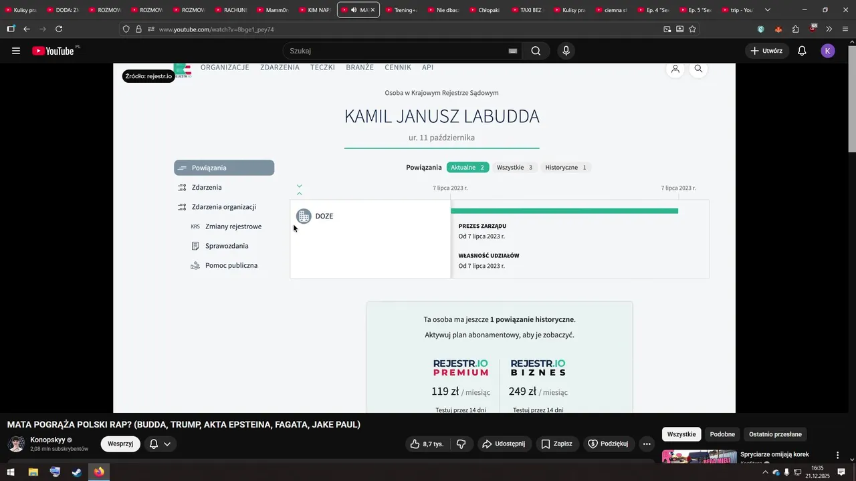This screenshot has height=481, width=856.
Task: Mute the playing tab's speaker icon
Action: click(354, 10)
